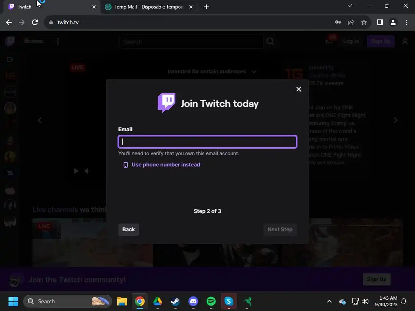The width and height of the screenshot is (415, 311).
Task: Toggle the browser side panel
Action: tap(380, 22)
